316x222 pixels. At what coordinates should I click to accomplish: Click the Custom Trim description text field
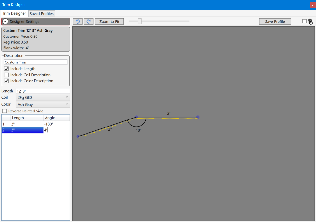(x=36, y=62)
